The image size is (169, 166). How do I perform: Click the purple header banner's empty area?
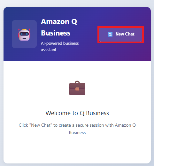119,52
